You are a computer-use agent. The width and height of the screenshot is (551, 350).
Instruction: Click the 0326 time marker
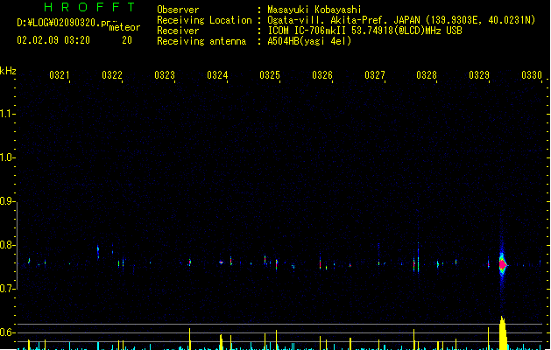coord(322,75)
